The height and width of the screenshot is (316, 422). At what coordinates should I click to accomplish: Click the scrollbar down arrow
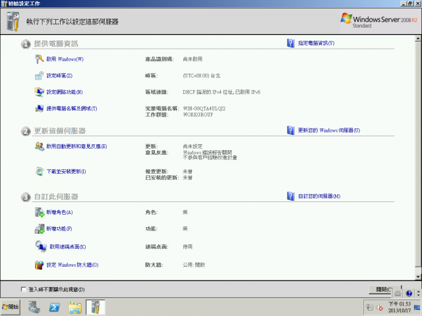click(x=417, y=276)
